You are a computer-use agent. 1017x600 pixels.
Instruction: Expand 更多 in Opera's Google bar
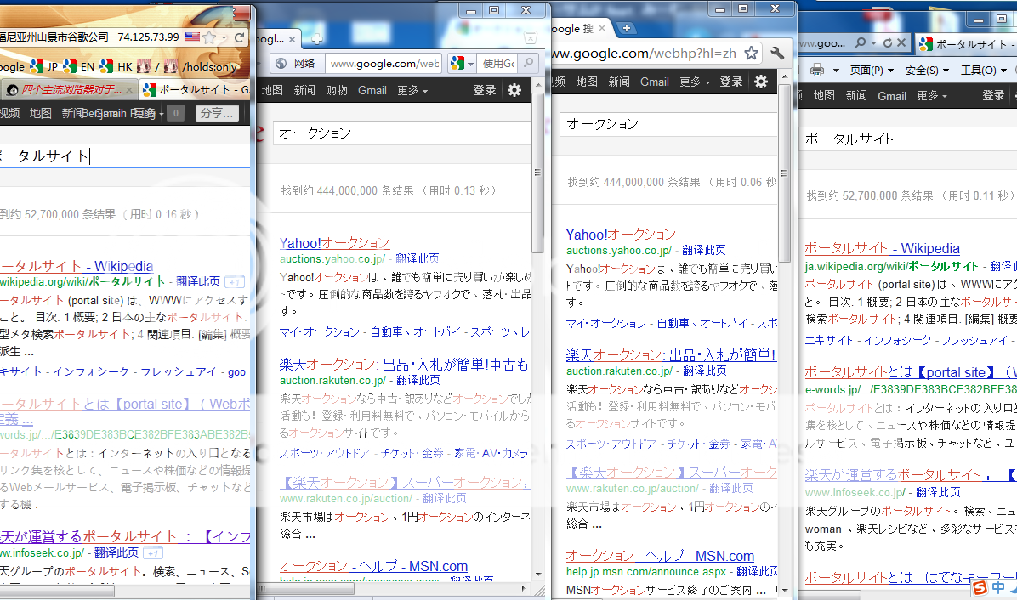point(412,90)
